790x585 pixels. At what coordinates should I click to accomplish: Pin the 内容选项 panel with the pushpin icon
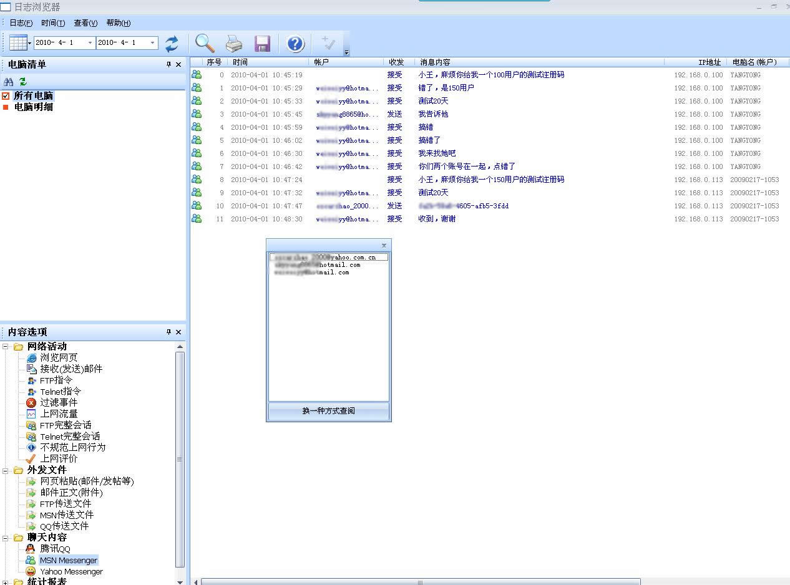[x=168, y=332]
